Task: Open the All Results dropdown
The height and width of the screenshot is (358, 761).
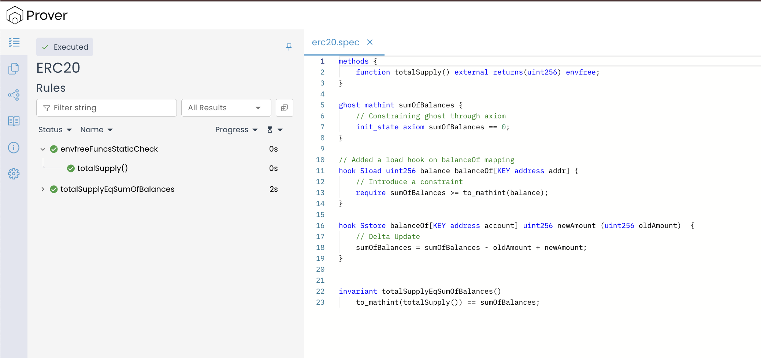Action: (226, 108)
